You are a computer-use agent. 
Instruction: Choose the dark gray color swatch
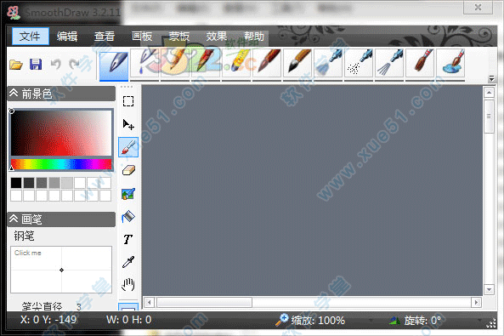pyautogui.click(x=29, y=183)
